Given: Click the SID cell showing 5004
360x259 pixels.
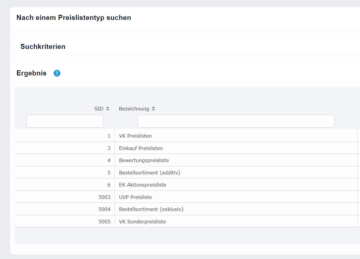Looking at the screenshot, I should tap(104, 209).
